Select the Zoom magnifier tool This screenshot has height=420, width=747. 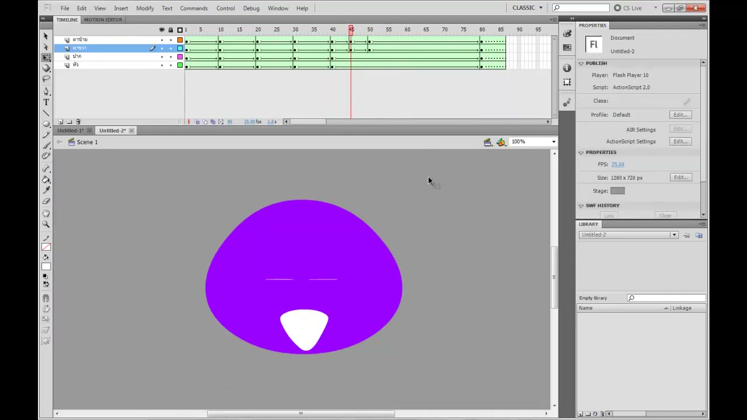point(46,224)
